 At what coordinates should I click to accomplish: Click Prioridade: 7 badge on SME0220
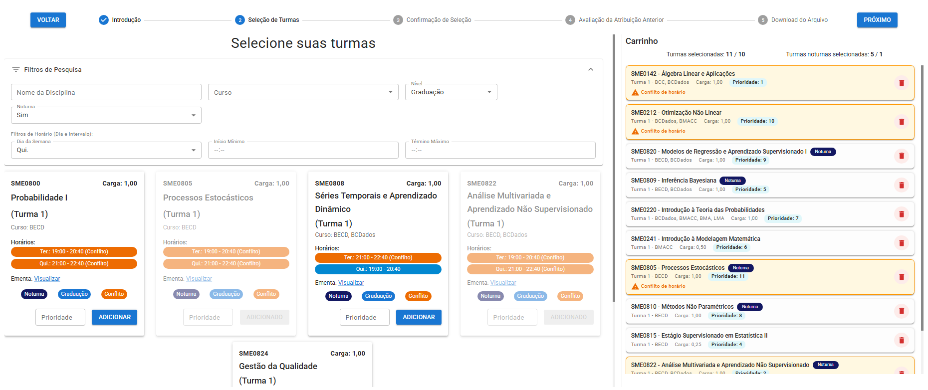(x=783, y=218)
